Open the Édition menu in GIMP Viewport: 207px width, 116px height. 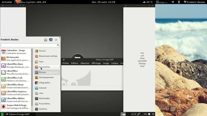pos(75,63)
